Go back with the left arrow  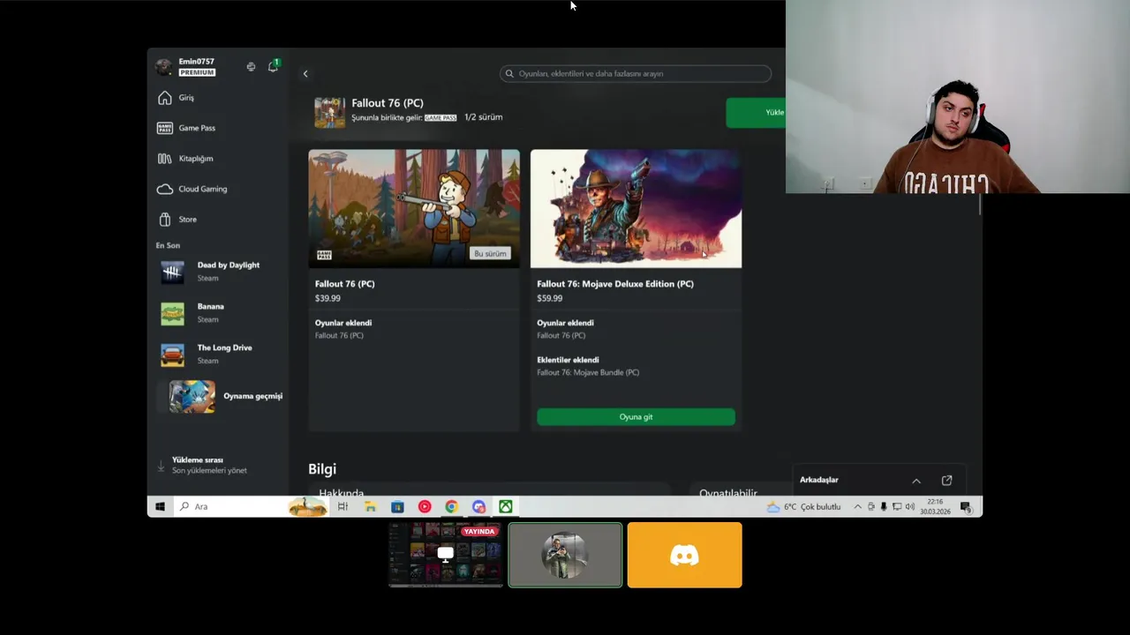point(305,74)
